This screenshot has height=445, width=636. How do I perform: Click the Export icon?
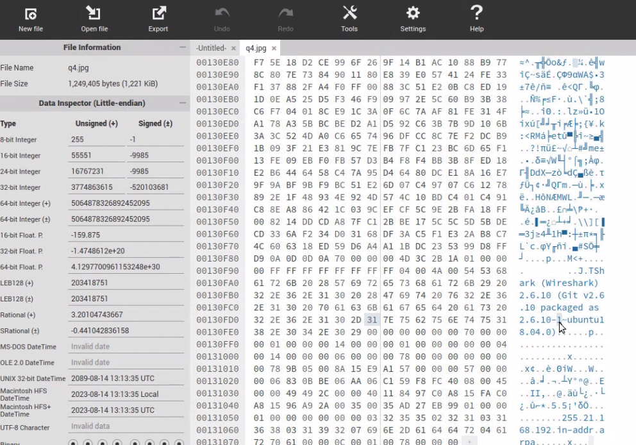click(x=158, y=13)
